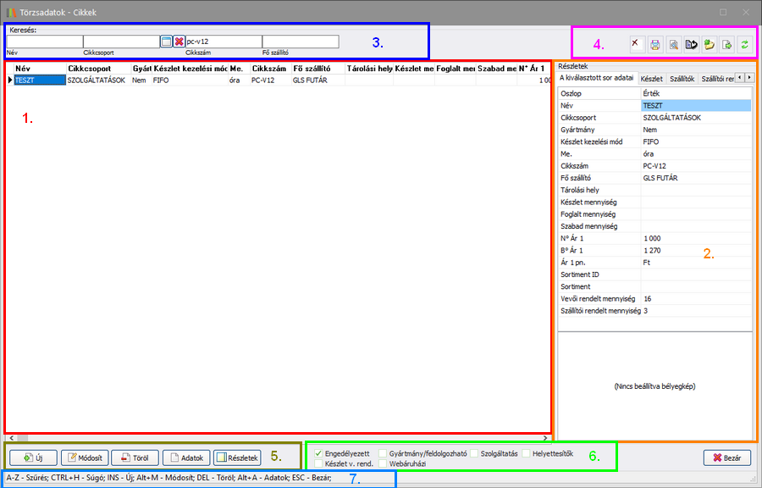The height and width of the screenshot is (488, 762).
Task: Clear the Cikkcsoport search with the red X
Action: 179,42
